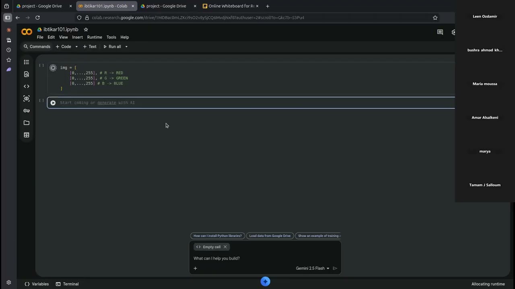Rename notebook title ibtikar101.ipynb
This screenshot has height=289, width=515.
pyautogui.click(x=61, y=29)
